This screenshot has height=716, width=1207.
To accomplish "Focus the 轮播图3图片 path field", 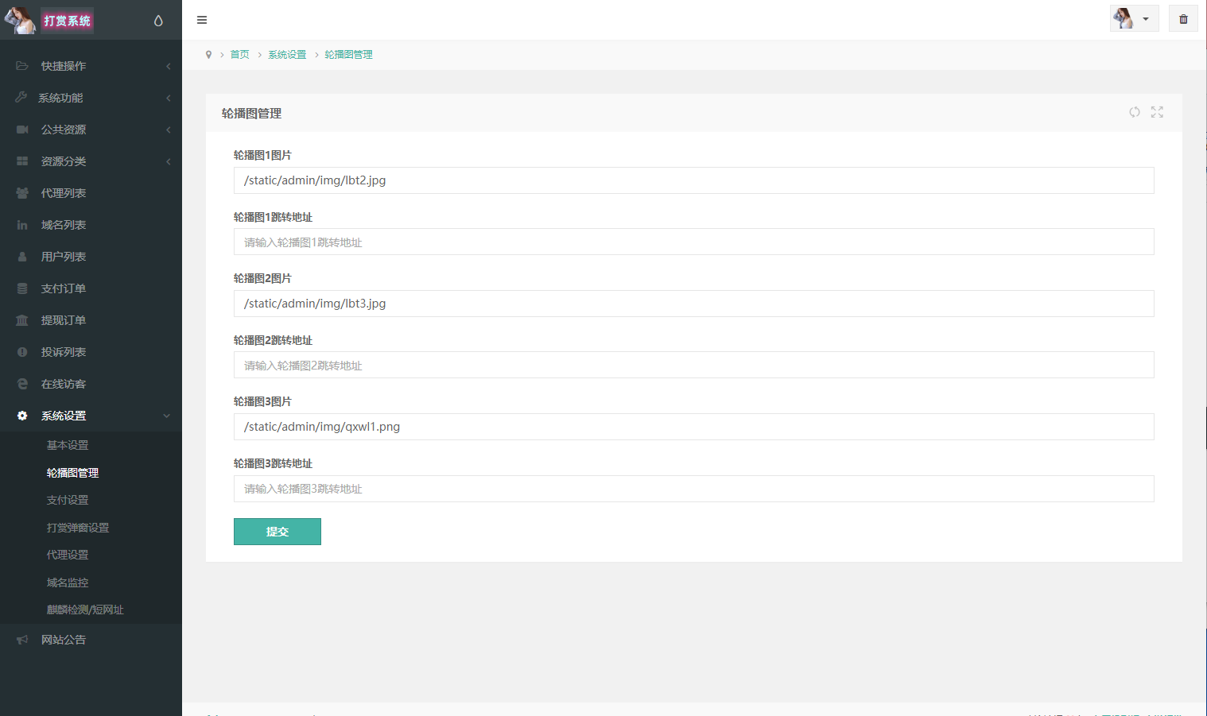I will (693, 427).
